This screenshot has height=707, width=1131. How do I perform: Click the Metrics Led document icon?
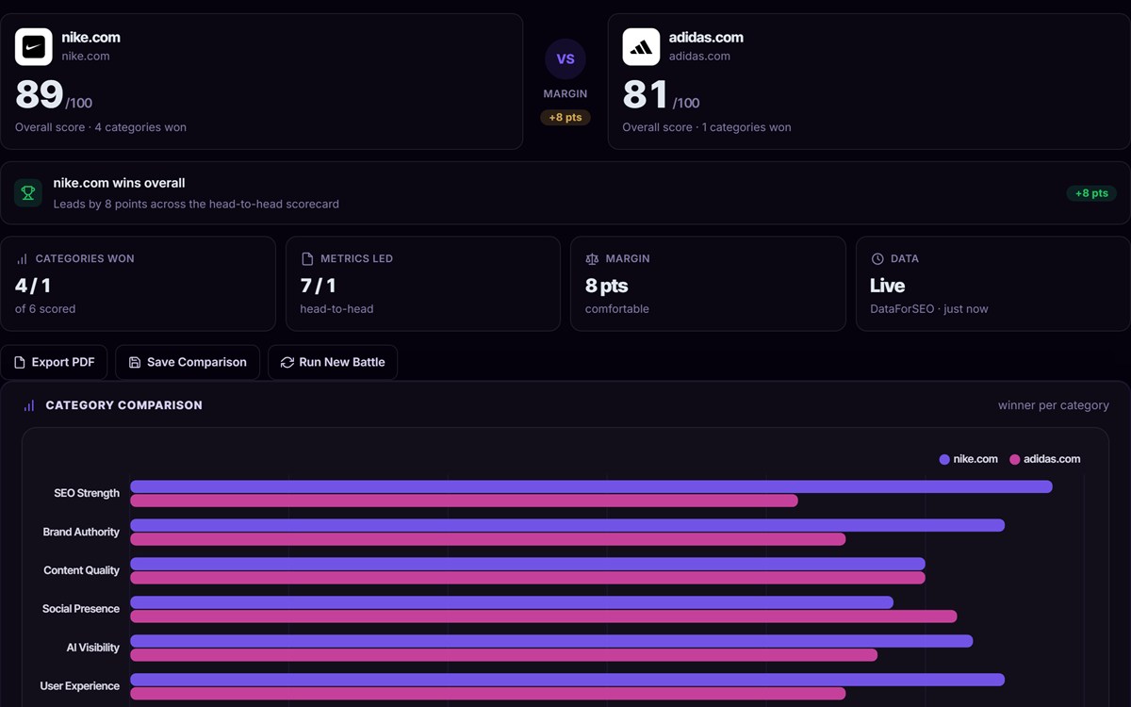pyautogui.click(x=306, y=258)
